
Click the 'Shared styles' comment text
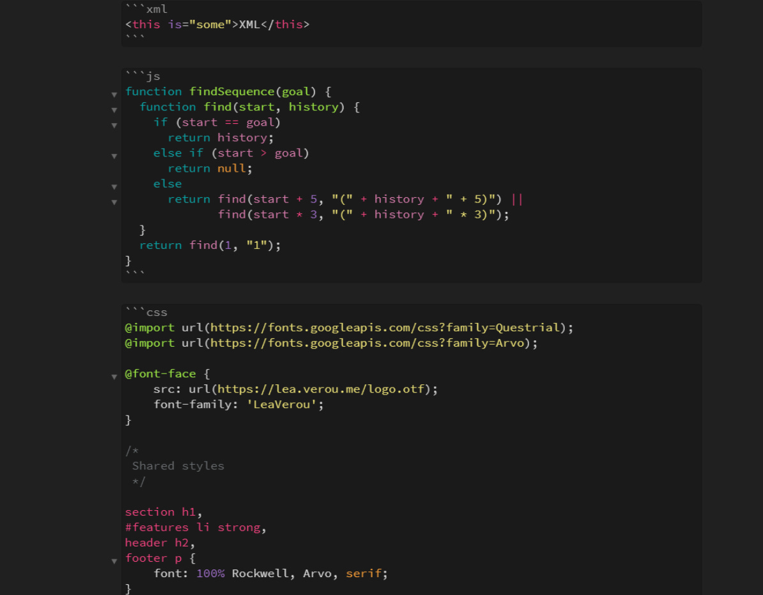178,466
